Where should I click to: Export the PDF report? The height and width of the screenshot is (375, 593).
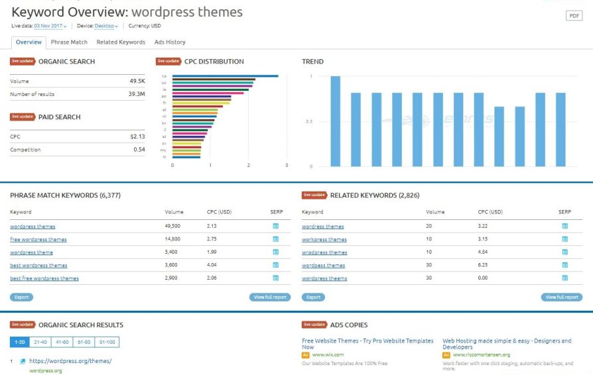(x=573, y=16)
